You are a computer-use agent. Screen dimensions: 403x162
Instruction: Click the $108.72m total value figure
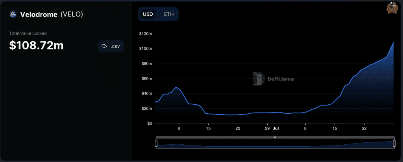[36, 46]
